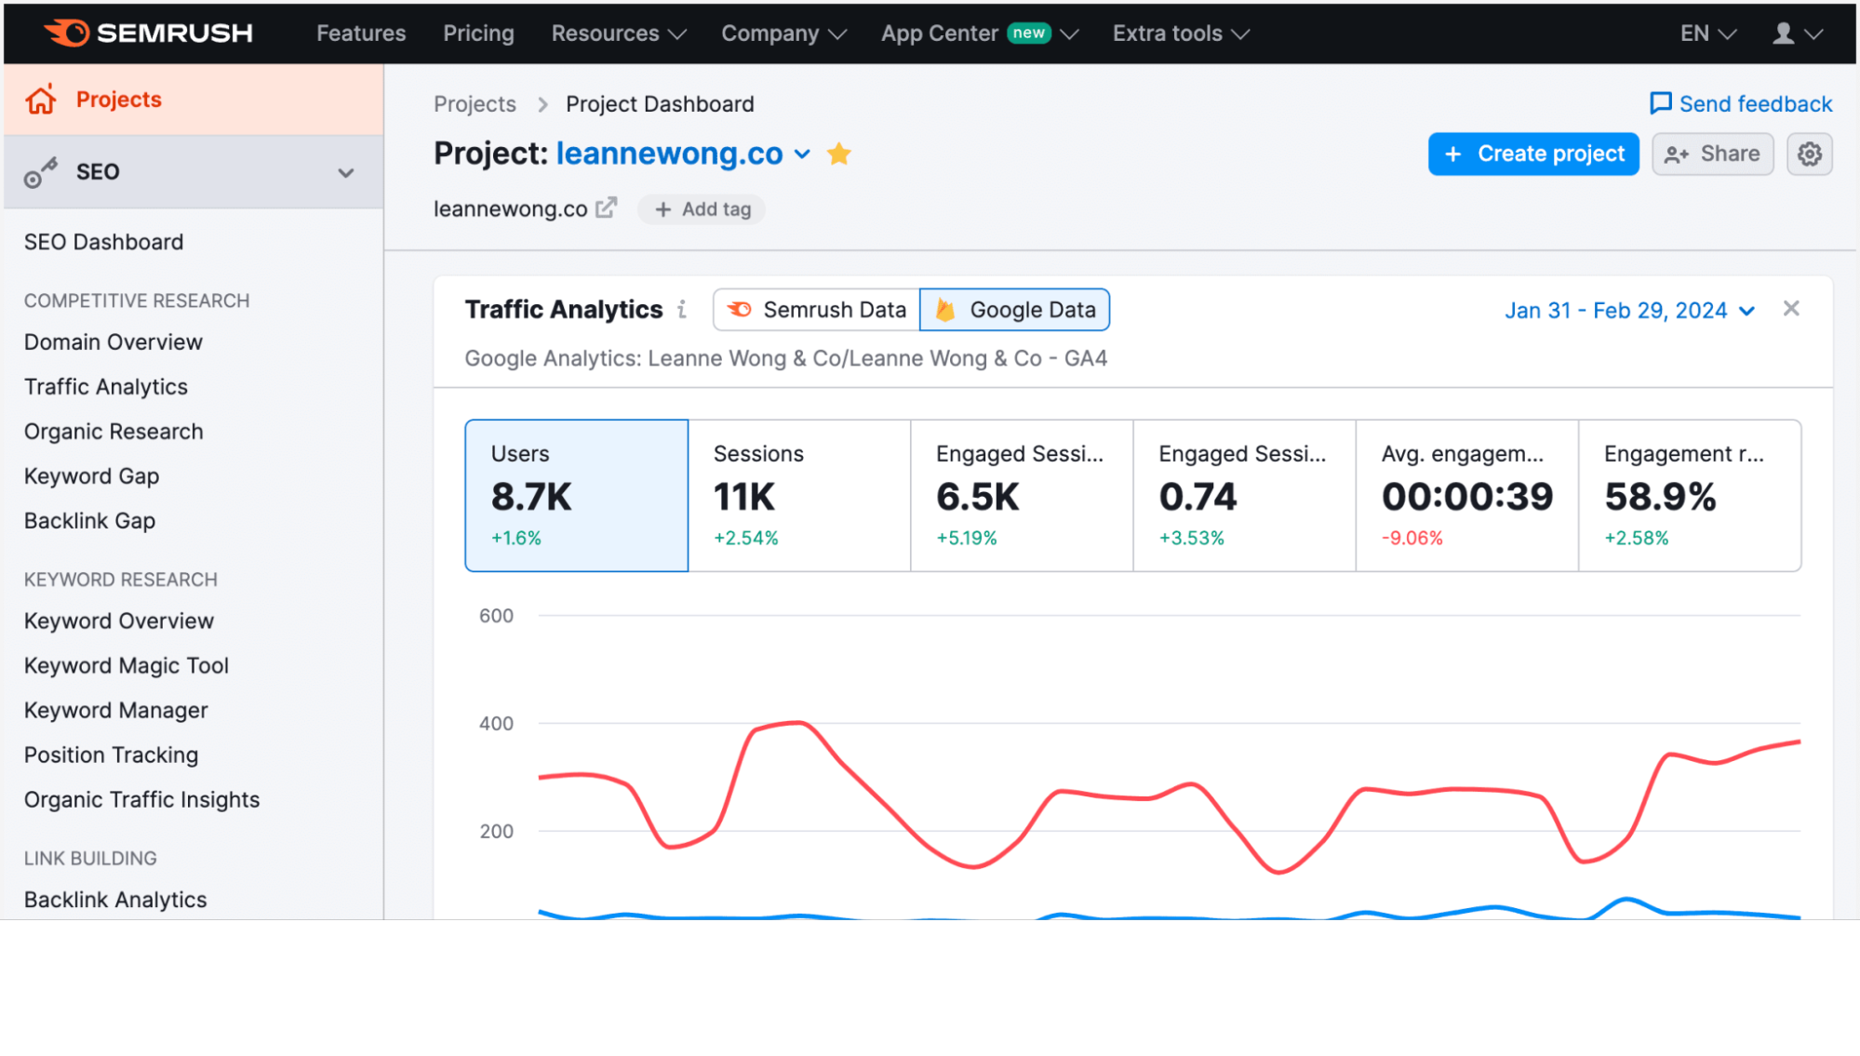This screenshot has height=1056, width=1860.
Task: Open Organic Traffic Insights
Action: [141, 799]
